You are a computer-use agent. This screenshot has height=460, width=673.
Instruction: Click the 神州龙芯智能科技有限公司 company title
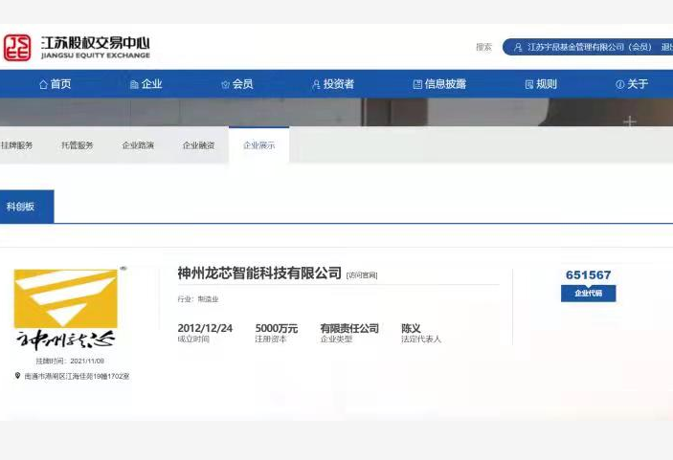click(259, 274)
